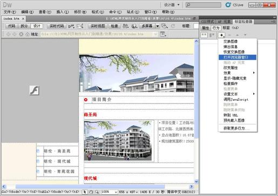
Task: Click the browser navigation back arrow
Action: [8, 34]
